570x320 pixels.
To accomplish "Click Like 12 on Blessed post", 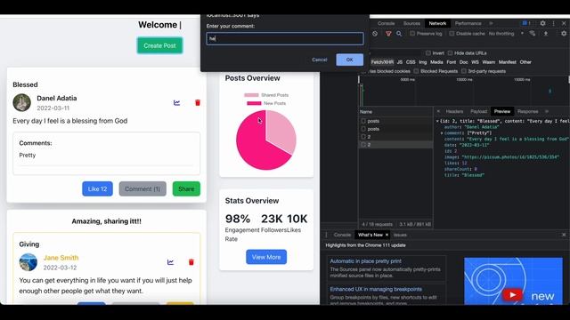I will tap(97, 189).
